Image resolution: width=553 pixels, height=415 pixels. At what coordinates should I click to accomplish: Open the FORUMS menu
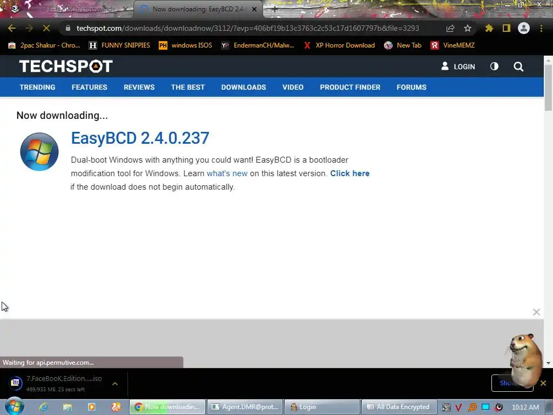click(412, 87)
